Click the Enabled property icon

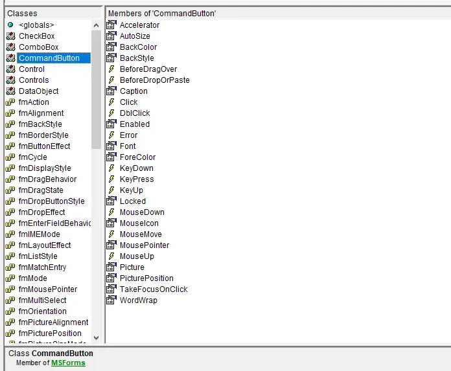[x=111, y=124]
